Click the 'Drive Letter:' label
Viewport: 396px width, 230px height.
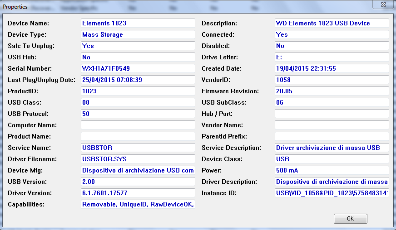click(220, 57)
